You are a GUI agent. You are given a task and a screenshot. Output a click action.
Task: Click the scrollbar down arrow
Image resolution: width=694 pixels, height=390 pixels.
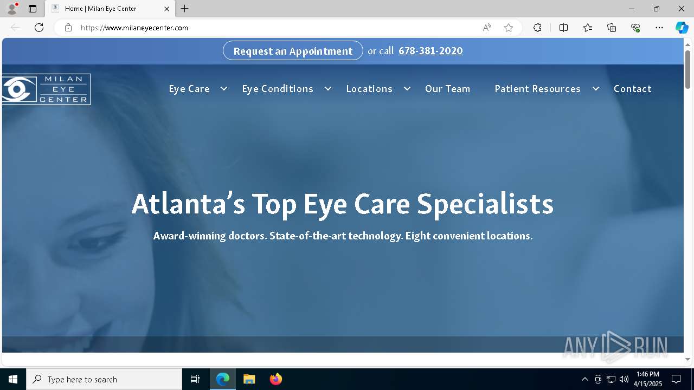coord(688,359)
